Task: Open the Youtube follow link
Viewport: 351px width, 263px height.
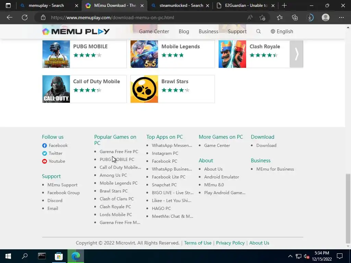Action: point(53,161)
